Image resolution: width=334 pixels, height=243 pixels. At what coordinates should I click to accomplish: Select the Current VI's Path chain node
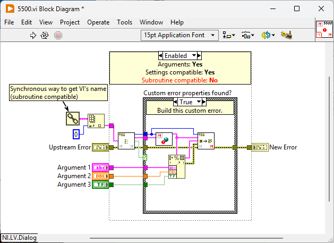[x=73, y=119]
